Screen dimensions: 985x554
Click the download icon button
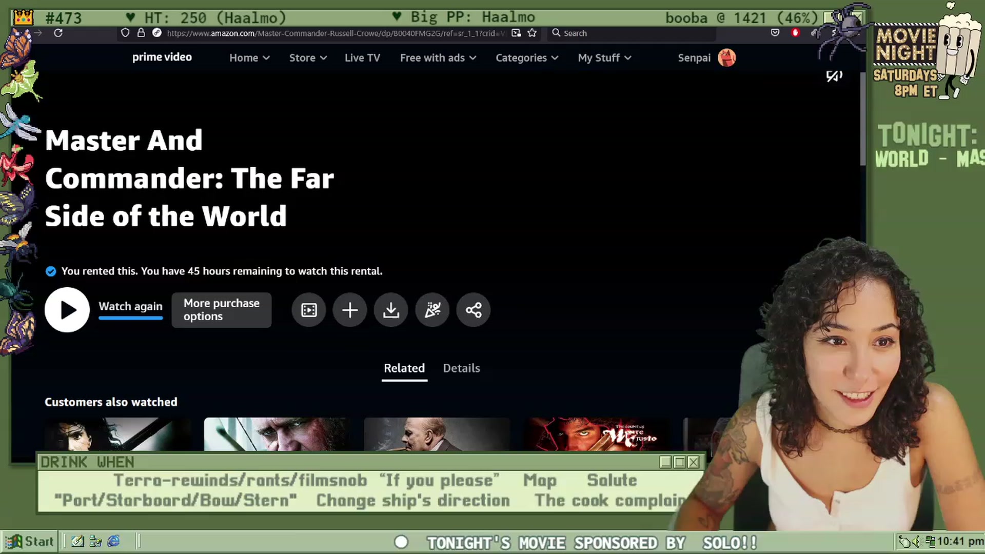391,310
